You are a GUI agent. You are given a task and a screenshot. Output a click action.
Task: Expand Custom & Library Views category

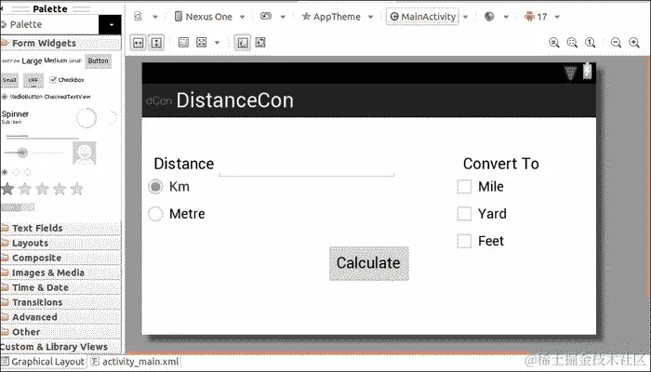click(x=60, y=347)
